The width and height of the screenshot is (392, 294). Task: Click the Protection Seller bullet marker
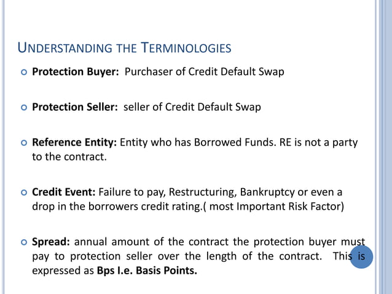click(x=24, y=108)
